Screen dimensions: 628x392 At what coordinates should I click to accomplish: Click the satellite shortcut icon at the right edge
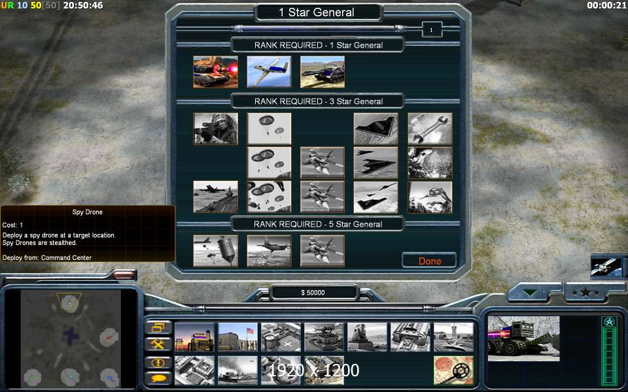(x=607, y=268)
